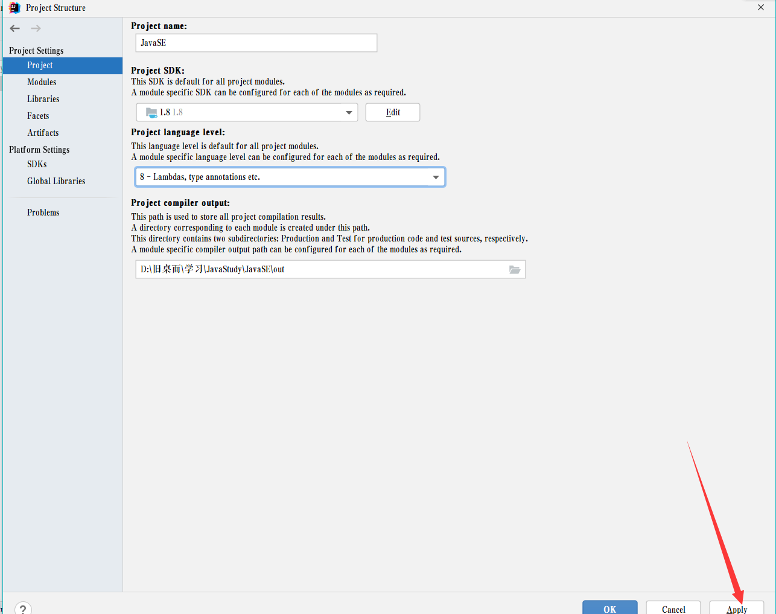Close the Project Structure dialog
776x614 pixels.
[761, 8]
